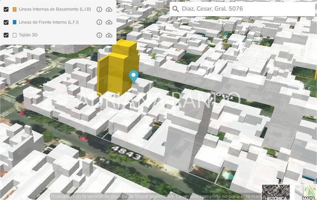The height and width of the screenshot is (200, 317).
Task: Click the search magnifier icon
Action: coord(175,9)
